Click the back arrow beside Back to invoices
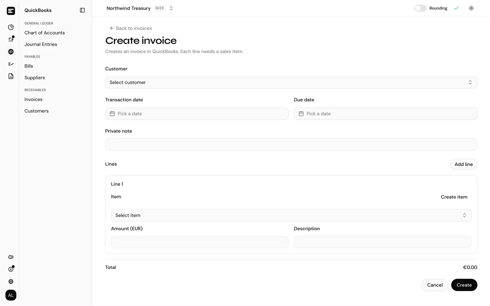The image size is (490, 306). click(x=112, y=28)
